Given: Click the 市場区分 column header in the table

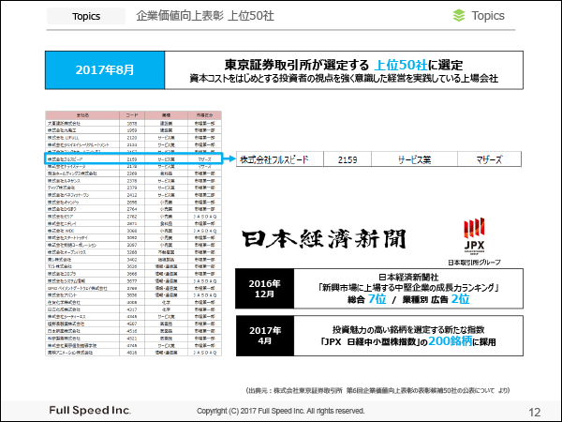Looking at the screenshot, I should click(204, 115).
